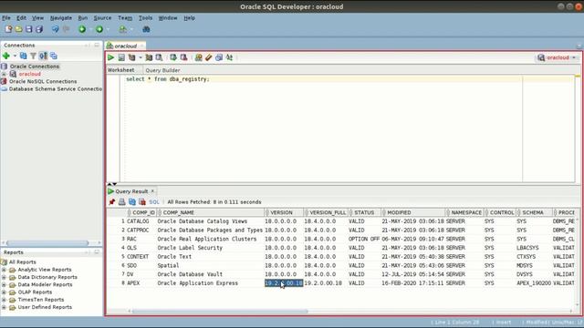Click the Save All icon
Viewport: 584px width, 328px height.
click(39, 29)
